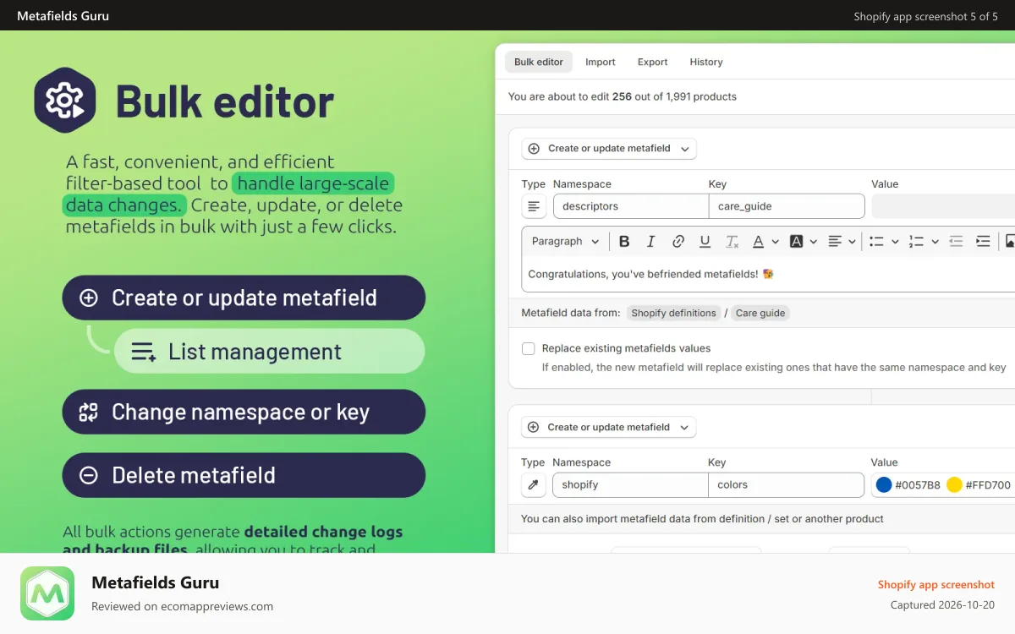The image size is (1015, 634).
Task: Click the Namespace field containing descriptors
Action: point(631,206)
